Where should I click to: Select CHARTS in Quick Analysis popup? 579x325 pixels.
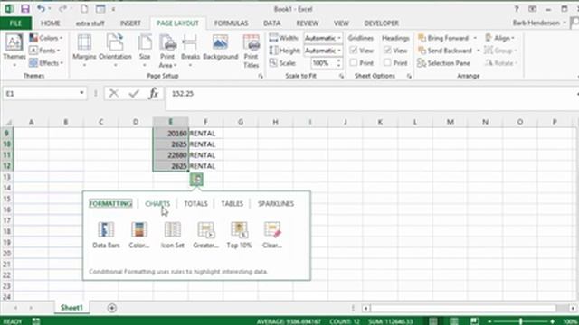(x=157, y=203)
